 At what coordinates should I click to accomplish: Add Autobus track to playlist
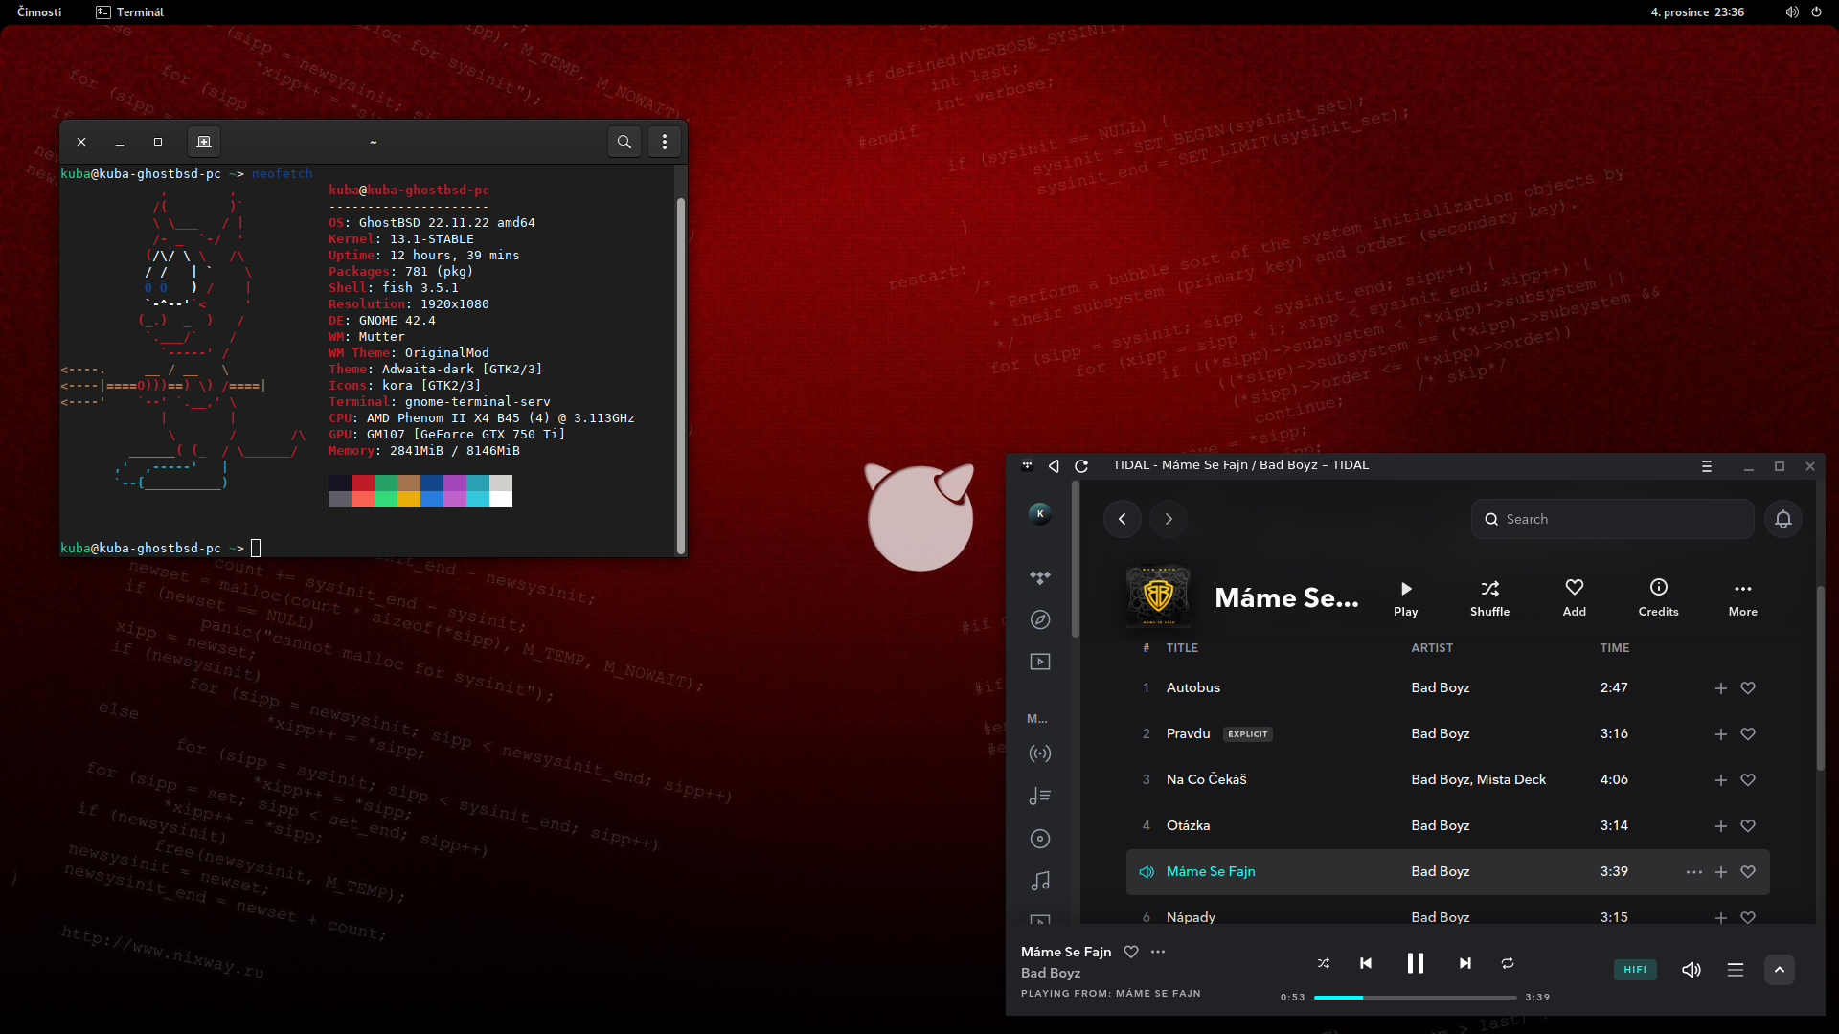tap(1721, 688)
